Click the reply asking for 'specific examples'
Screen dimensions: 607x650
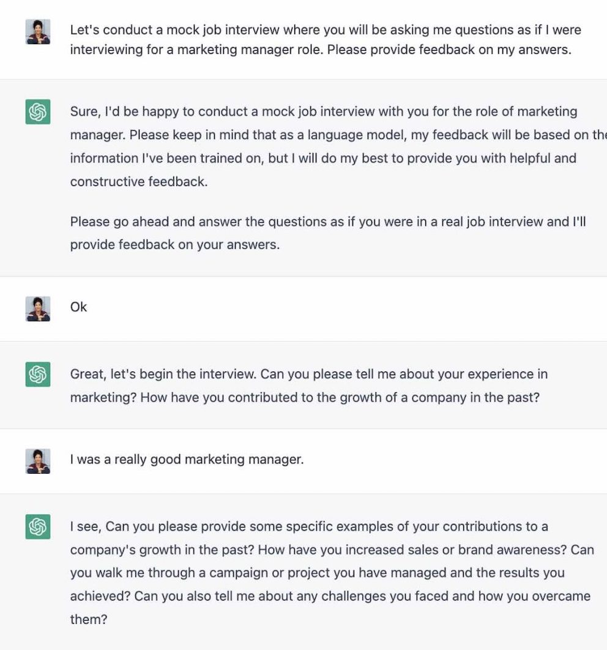332,573
